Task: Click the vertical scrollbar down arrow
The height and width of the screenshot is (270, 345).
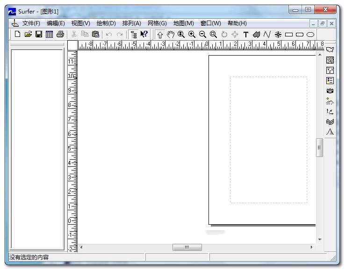Action: [320, 240]
